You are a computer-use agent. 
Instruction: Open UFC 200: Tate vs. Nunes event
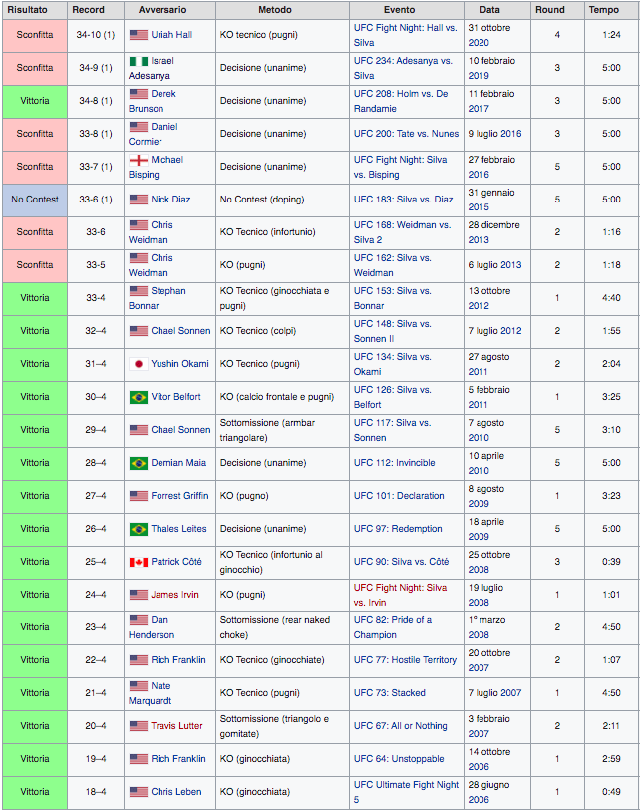406,134
